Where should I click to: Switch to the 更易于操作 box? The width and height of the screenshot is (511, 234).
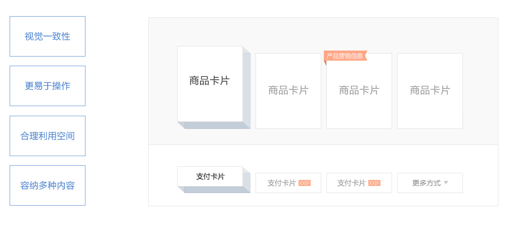(x=48, y=86)
